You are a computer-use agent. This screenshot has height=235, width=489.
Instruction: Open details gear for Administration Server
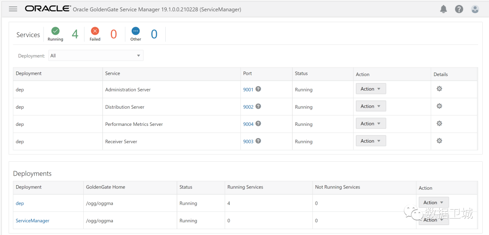click(439, 89)
